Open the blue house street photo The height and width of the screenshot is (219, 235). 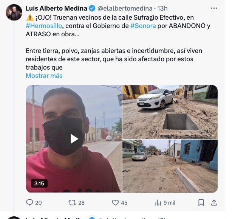pyautogui.click(x=170, y=166)
